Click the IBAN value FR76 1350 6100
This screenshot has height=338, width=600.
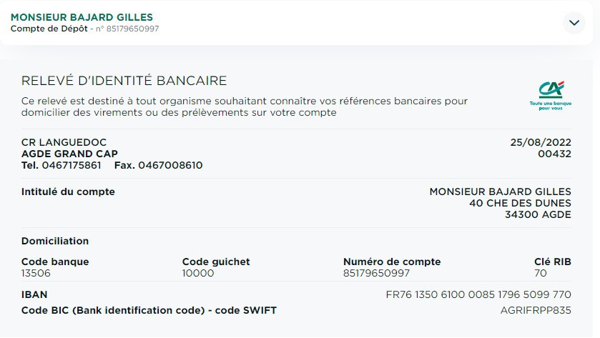[478, 294]
